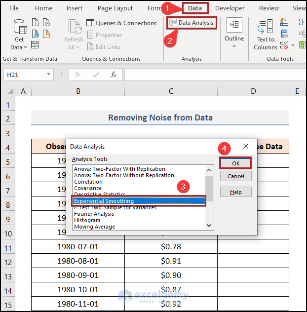
Task: Select Moving Average from the list
Action: pos(94,227)
